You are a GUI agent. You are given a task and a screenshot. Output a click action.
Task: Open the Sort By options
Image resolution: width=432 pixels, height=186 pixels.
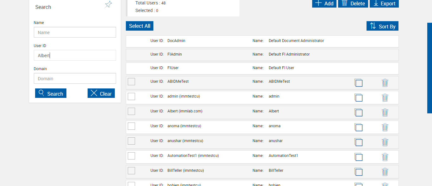(x=382, y=26)
